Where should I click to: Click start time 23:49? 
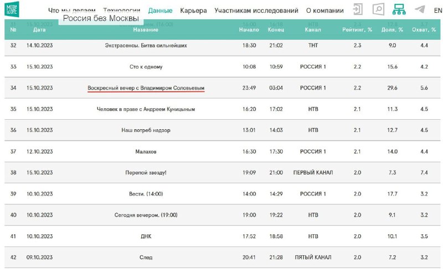click(x=249, y=88)
